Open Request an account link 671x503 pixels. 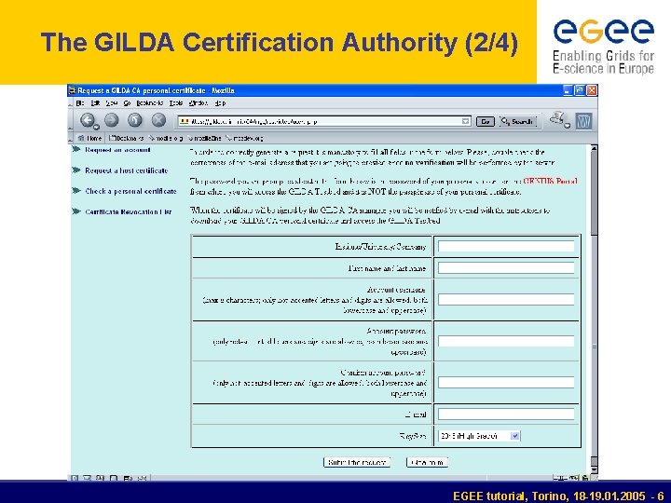click(117, 150)
